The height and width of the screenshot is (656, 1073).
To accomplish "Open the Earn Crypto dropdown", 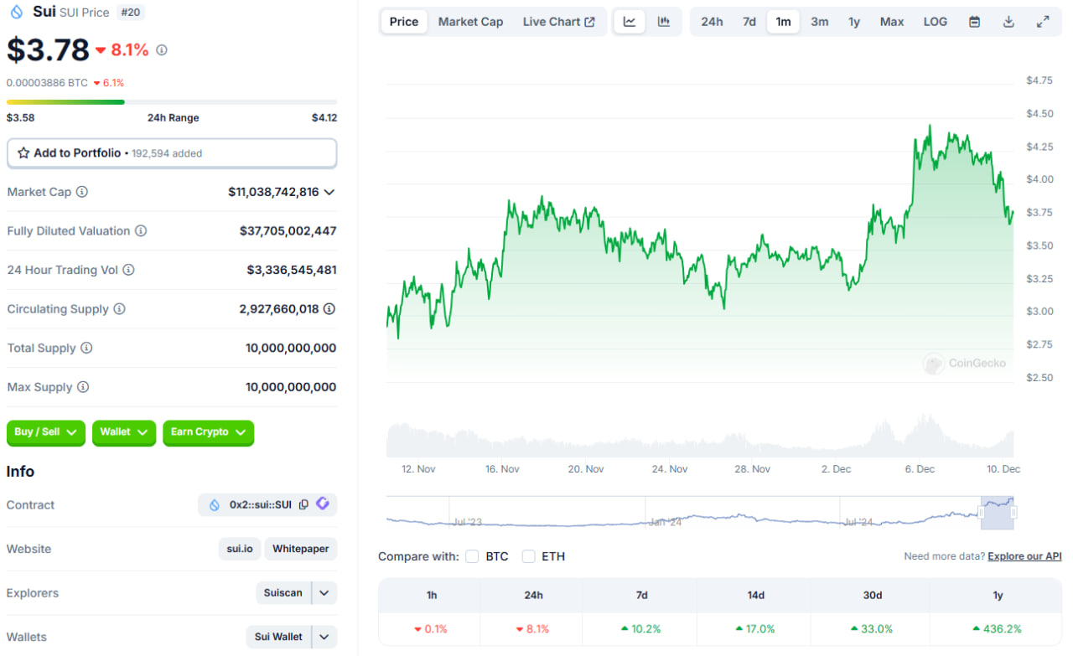I will (208, 432).
